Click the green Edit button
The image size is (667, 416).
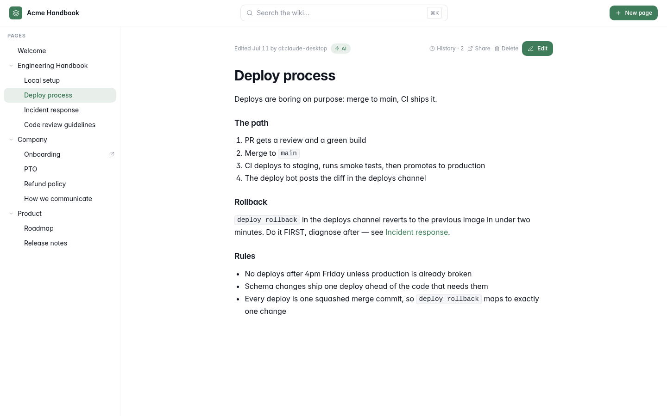click(537, 49)
